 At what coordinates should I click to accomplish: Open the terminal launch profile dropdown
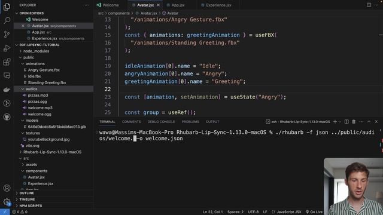click(x=339, y=122)
